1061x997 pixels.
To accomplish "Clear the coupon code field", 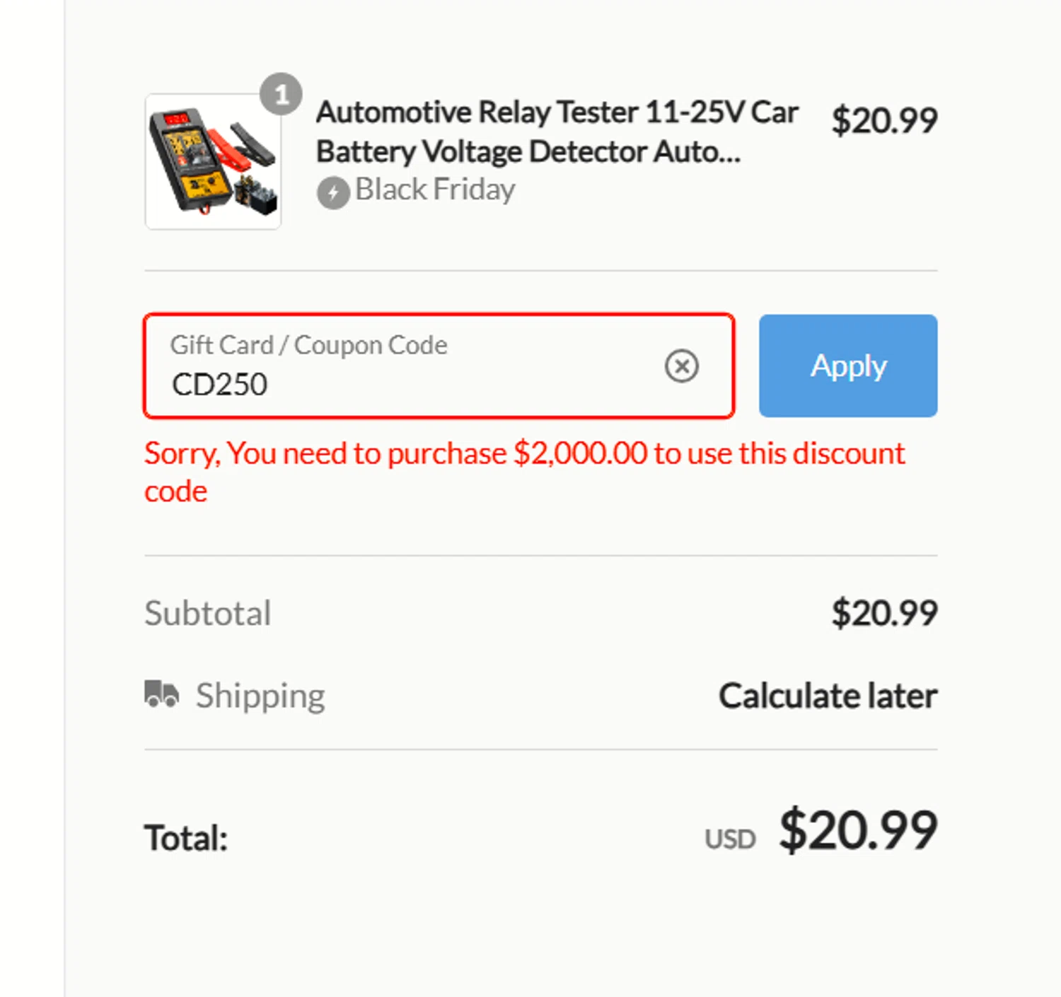I will (x=681, y=366).
